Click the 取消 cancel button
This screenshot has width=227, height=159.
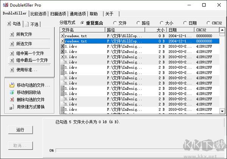[x=20, y=145]
